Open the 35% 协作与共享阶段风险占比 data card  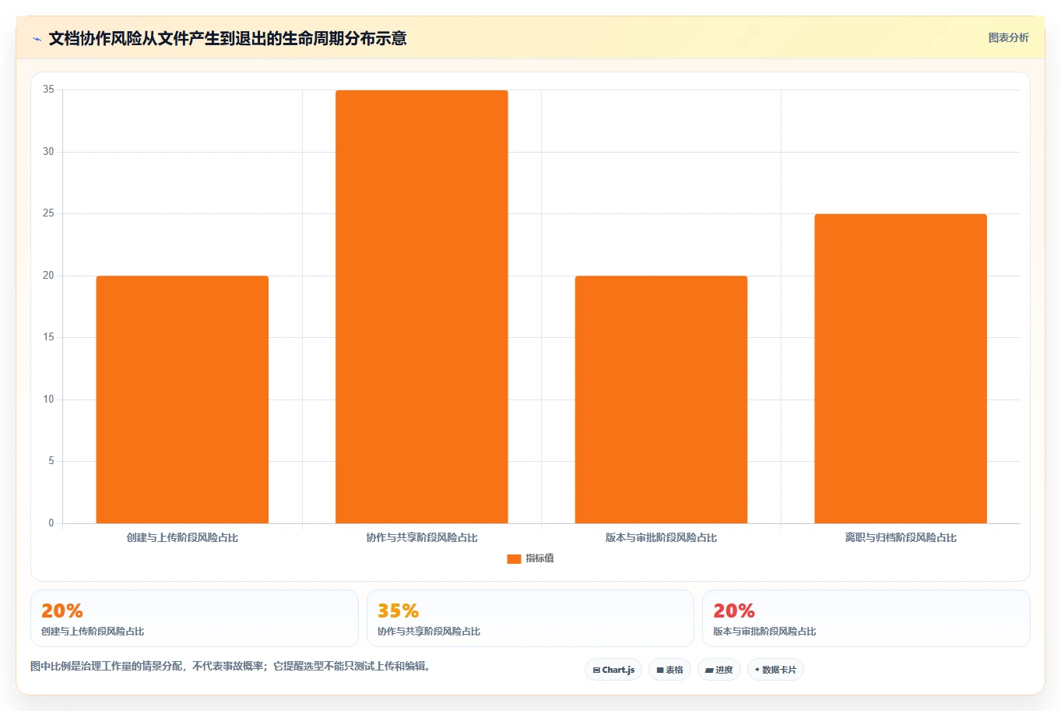point(530,618)
